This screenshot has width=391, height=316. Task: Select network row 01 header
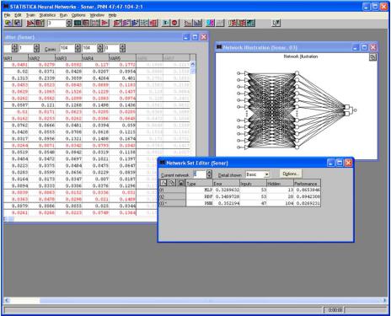click(172, 190)
